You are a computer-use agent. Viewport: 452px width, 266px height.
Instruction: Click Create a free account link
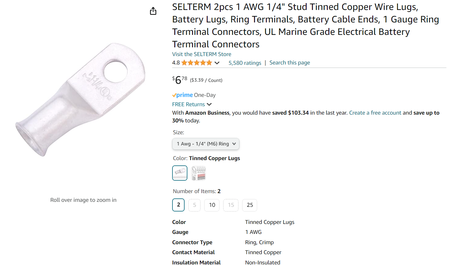pyautogui.click(x=375, y=113)
